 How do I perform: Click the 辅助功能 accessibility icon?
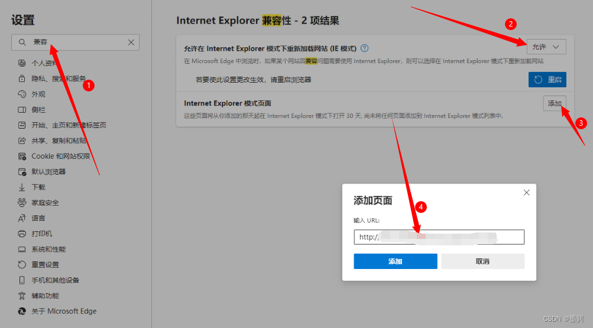[x=22, y=296]
